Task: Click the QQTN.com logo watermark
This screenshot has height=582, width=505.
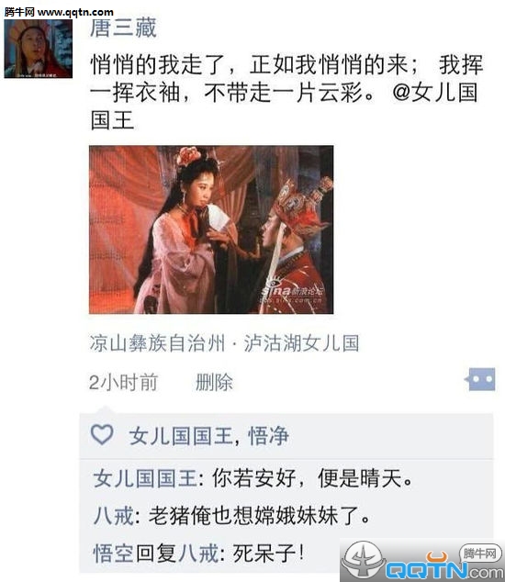Action: [x=422, y=561]
